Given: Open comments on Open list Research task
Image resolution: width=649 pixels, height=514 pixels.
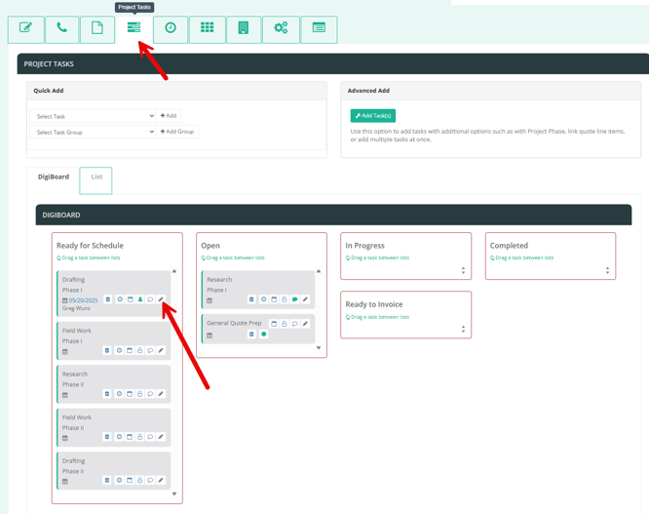Looking at the screenshot, I should coord(294,299).
